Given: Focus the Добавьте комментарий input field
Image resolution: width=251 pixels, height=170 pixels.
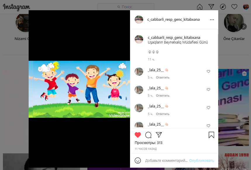Looking at the screenshot, I should (x=166, y=161).
